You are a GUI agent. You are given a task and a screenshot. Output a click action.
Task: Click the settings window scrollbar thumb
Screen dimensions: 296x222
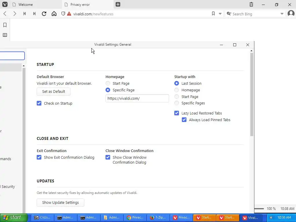tap(252, 95)
